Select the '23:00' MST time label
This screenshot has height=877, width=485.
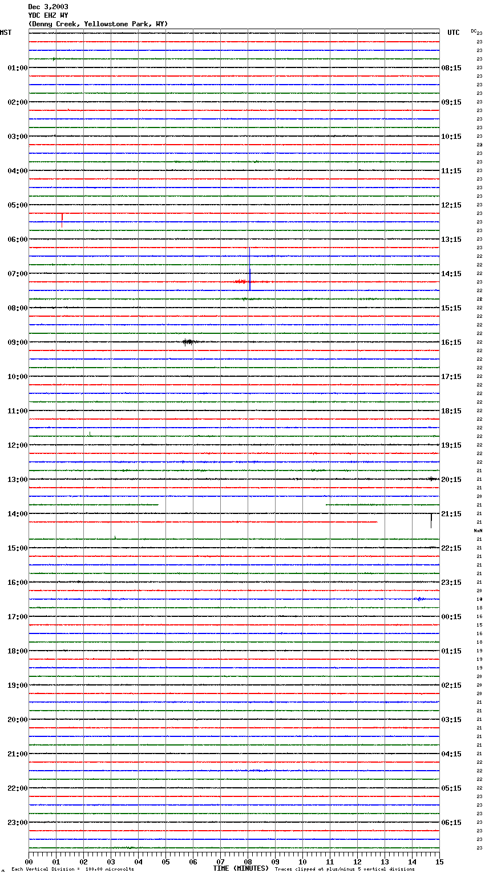click(18, 823)
